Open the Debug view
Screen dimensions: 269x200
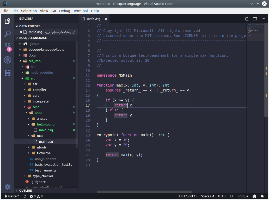point(8,60)
